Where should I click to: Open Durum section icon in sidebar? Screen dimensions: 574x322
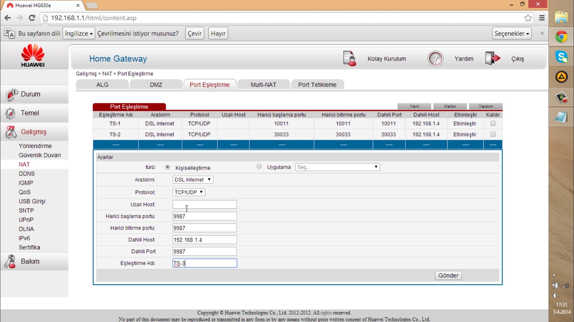11,95
